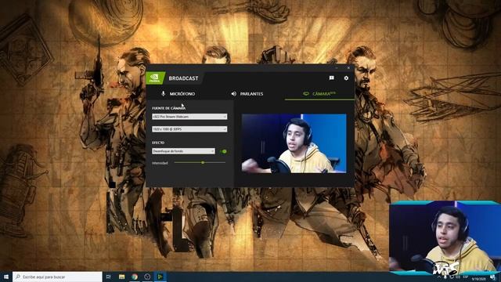Expand the camera source dropdown
Viewport: 501px width, 282px height.
coord(189,117)
